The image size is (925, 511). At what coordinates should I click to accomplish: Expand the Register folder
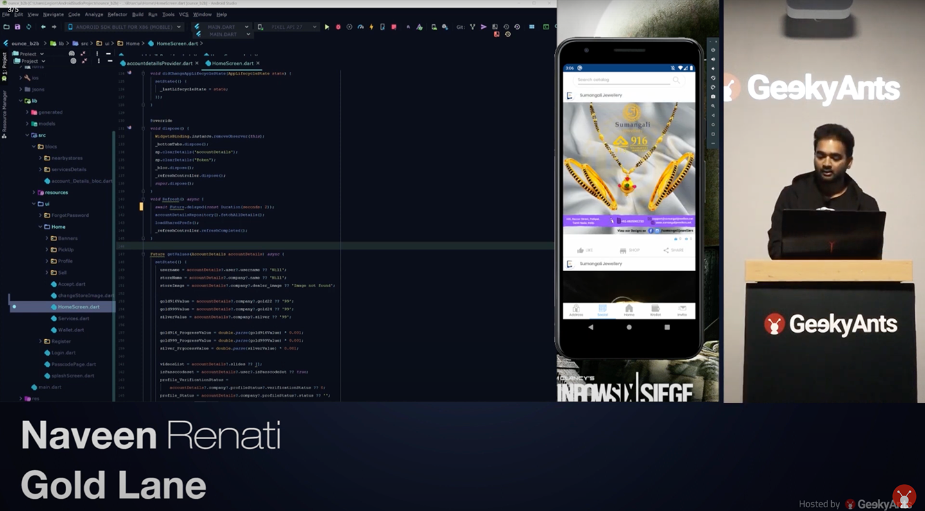(40, 342)
